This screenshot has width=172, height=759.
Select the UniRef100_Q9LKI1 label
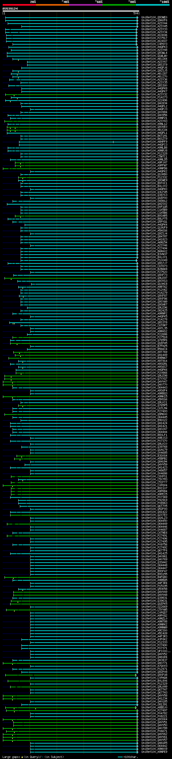point(154,403)
